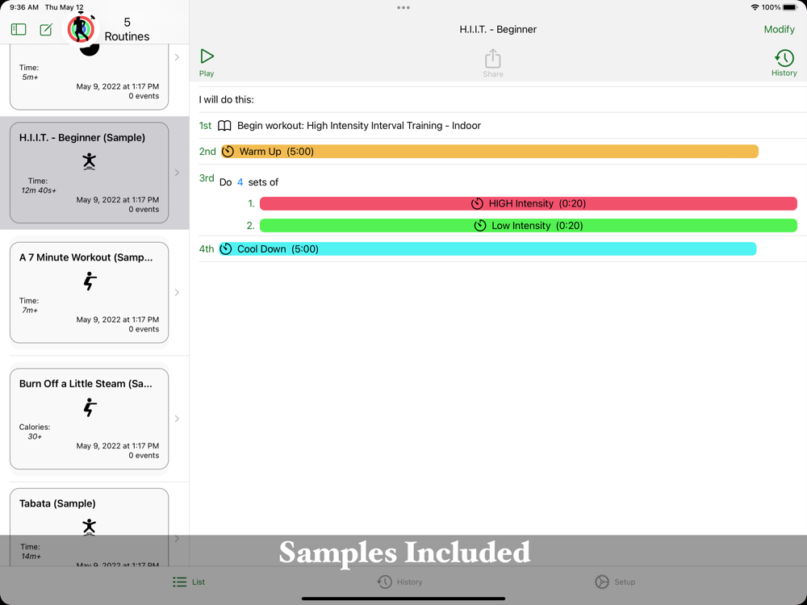Click Modify to edit the routine
Screen dimensions: 807x605
(x=780, y=29)
